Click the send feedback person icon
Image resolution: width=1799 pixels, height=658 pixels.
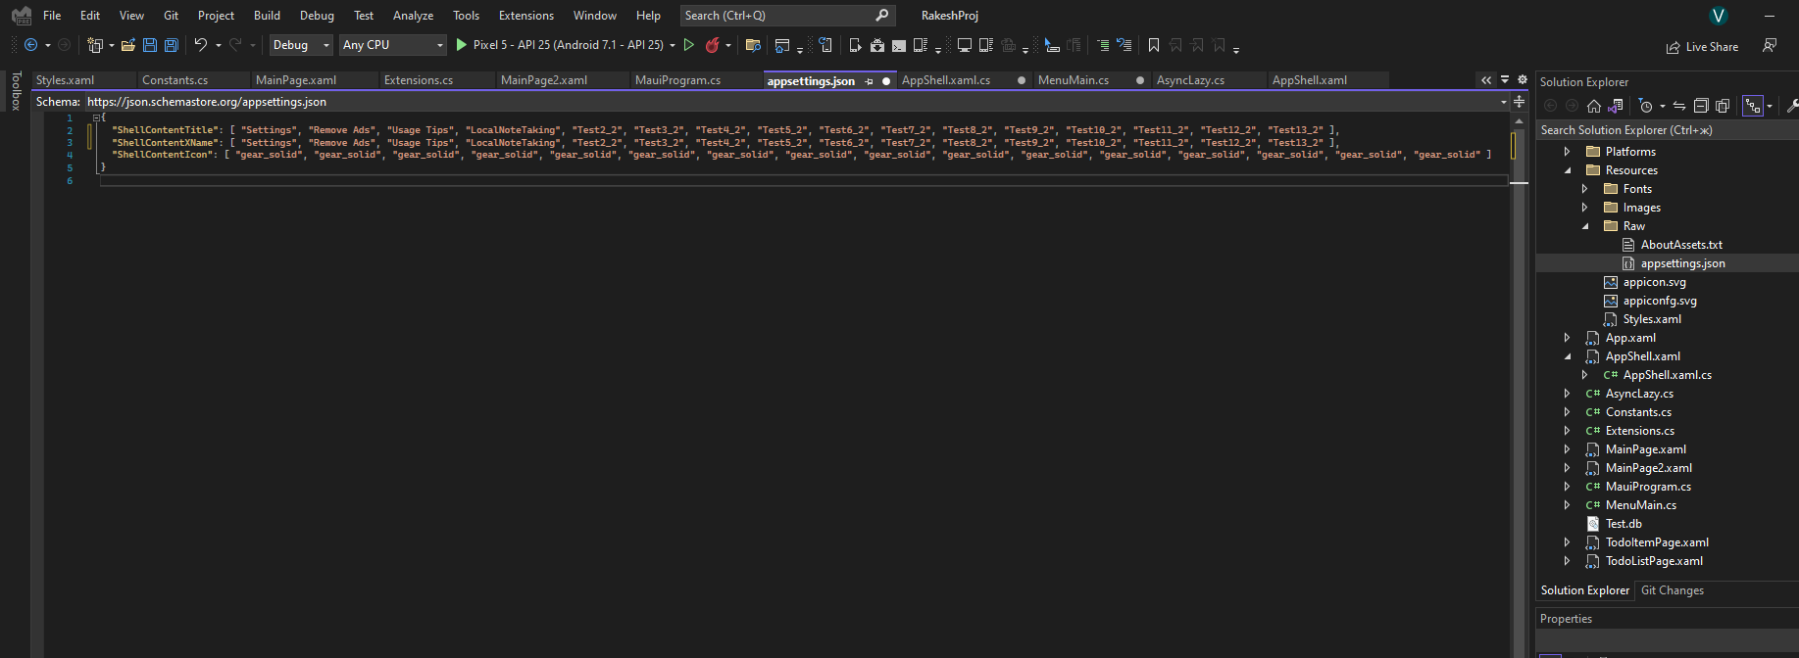(x=1770, y=45)
